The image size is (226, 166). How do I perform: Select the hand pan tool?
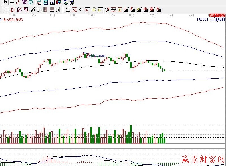(x=5, y=3)
